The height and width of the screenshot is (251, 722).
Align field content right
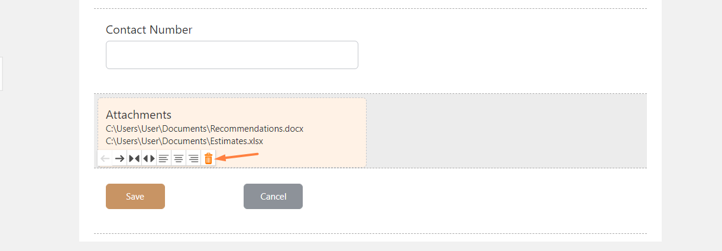click(193, 158)
